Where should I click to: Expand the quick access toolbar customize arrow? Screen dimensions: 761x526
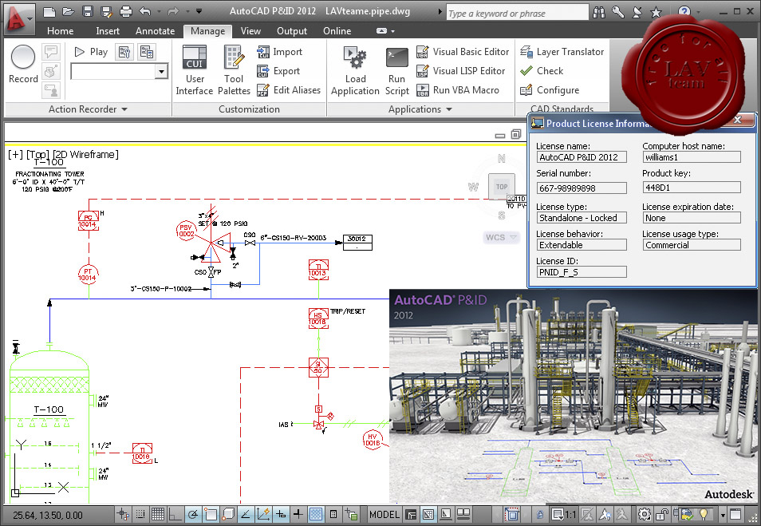(199, 11)
